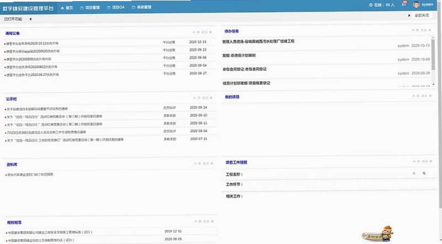Close the 我的项目 panel

[x=430, y=96]
